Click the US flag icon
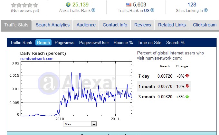This screenshot has height=135, width=219. (129, 5)
